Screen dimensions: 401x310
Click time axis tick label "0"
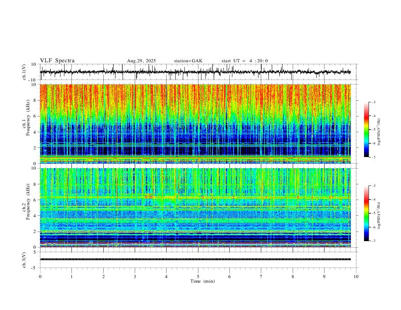click(40, 277)
